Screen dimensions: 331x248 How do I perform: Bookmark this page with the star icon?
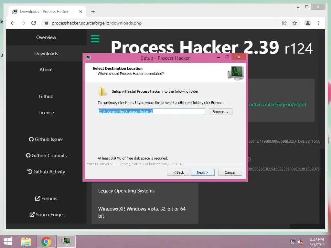coord(295,23)
